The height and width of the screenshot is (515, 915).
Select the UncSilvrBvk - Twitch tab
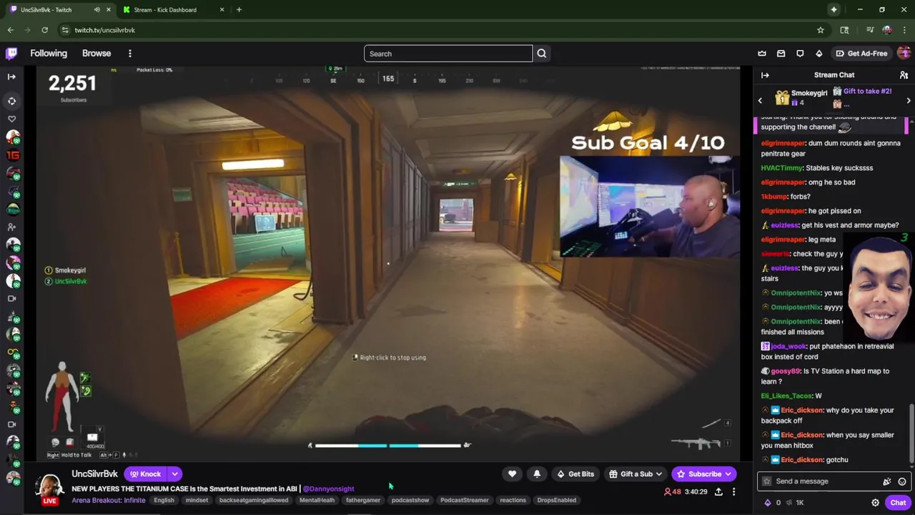click(46, 10)
